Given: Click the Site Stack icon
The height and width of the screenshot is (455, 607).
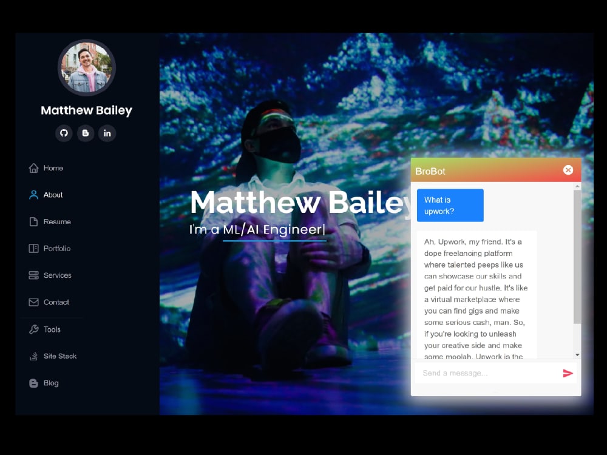Looking at the screenshot, I should [33, 356].
